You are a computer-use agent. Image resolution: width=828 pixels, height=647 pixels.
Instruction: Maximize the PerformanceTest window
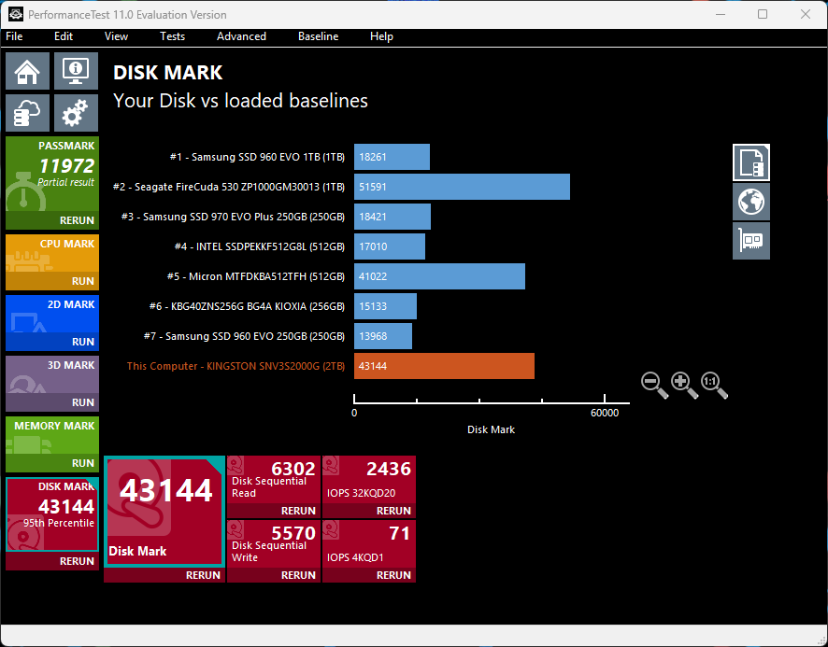(x=763, y=14)
